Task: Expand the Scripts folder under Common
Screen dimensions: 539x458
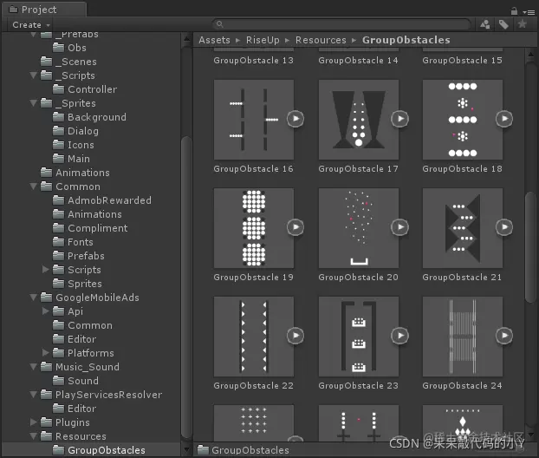Action: tap(45, 269)
